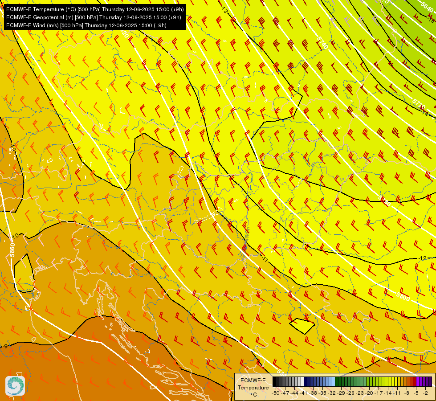Viewport: 436px width, 401px height.
Task: Select legend value -26
Action: tap(351, 393)
